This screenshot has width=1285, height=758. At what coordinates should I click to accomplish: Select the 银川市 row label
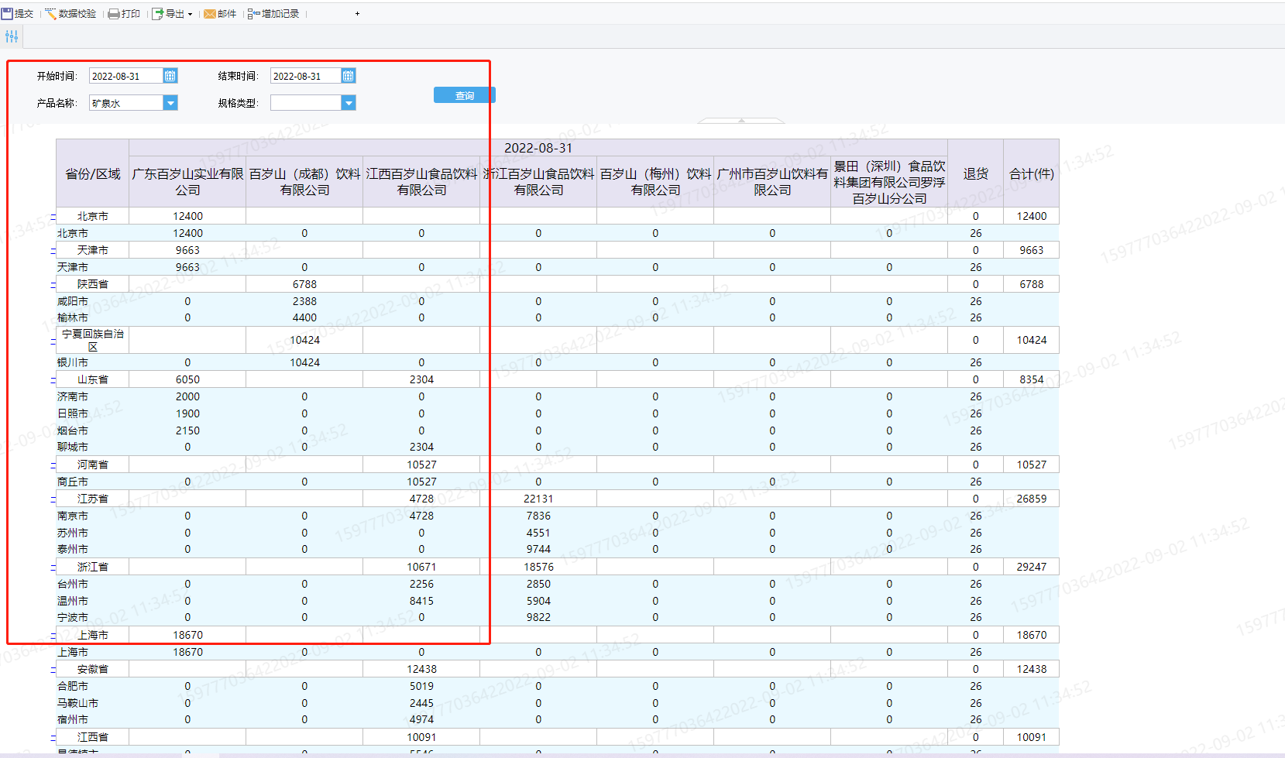pos(73,362)
